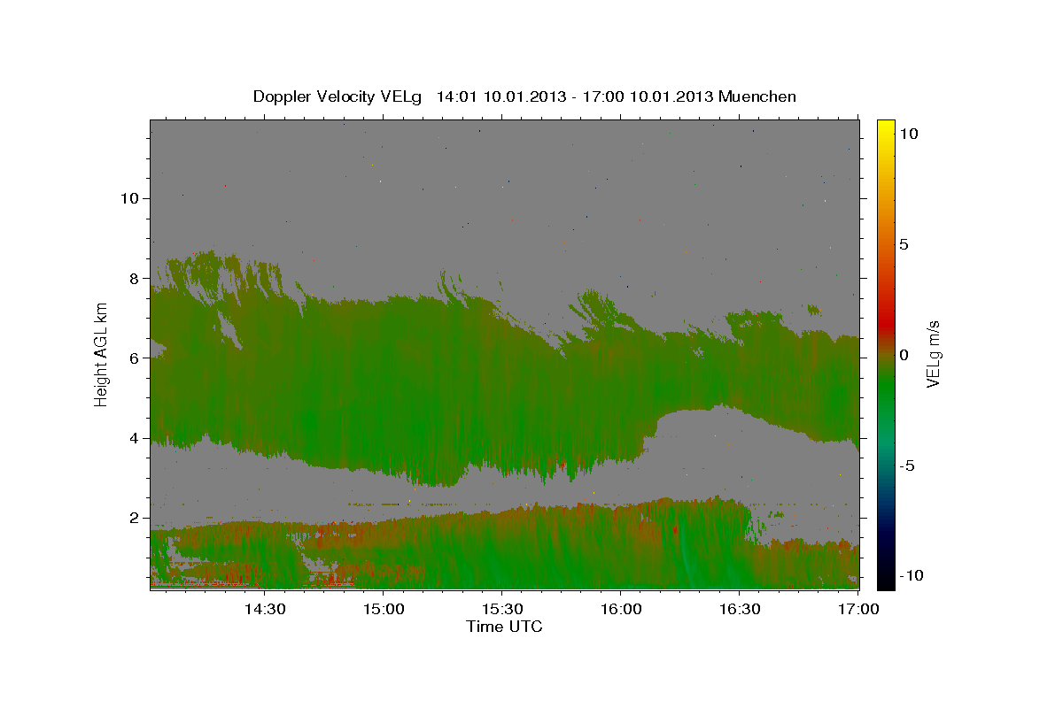Click the 14:30 time tick label
The width and height of the screenshot is (1063, 708).
(264, 610)
